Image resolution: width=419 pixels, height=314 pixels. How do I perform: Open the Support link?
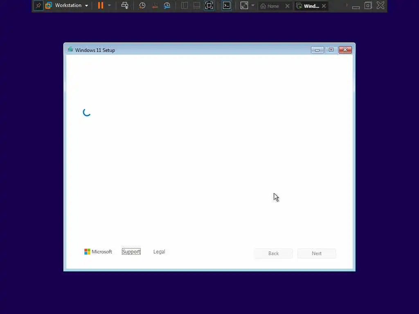click(x=131, y=251)
